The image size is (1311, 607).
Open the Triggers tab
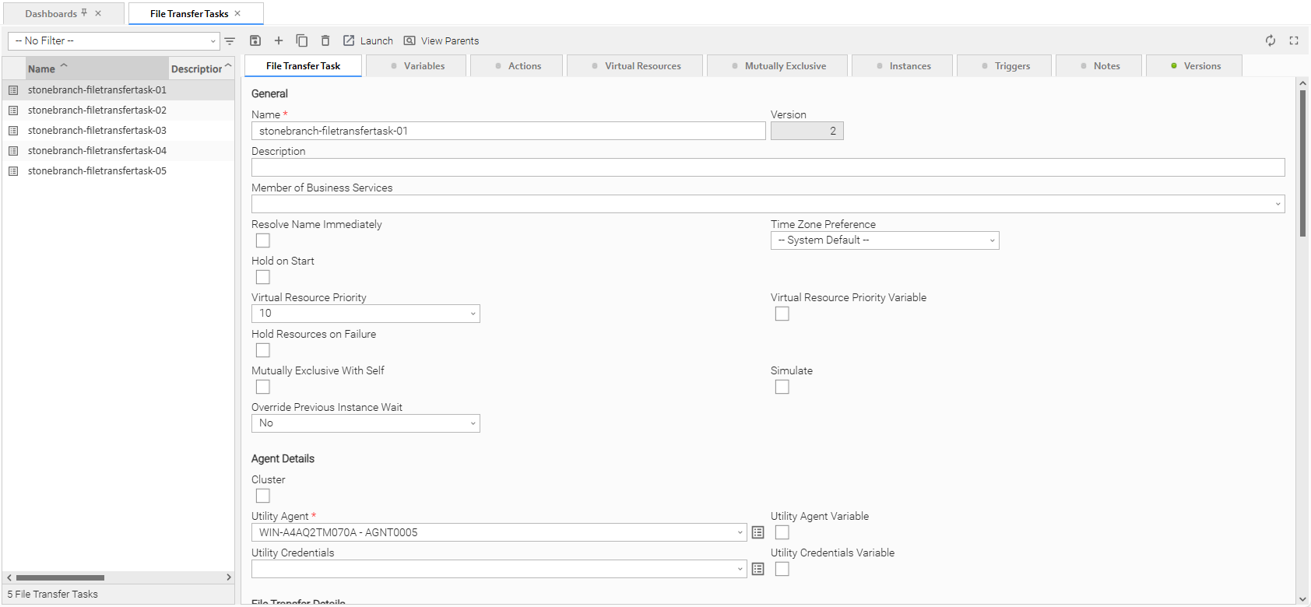(x=1005, y=66)
